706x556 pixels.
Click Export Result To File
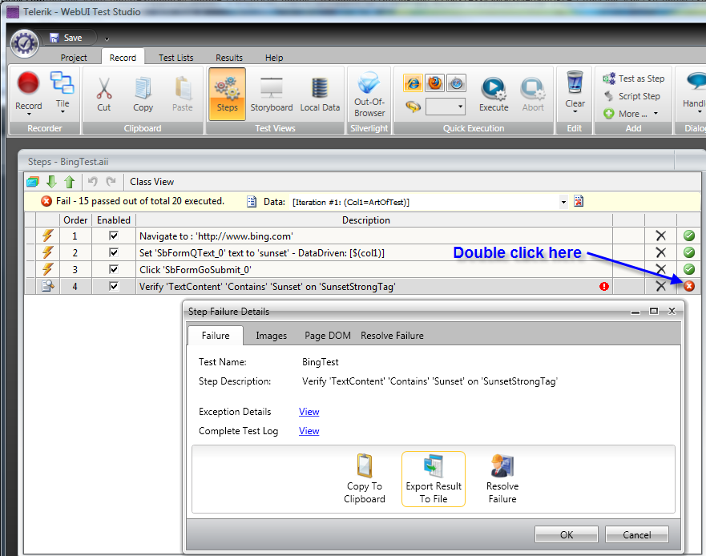[434, 479]
